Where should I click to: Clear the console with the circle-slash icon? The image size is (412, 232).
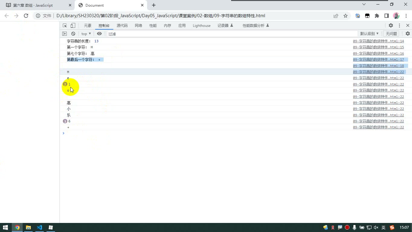(73, 34)
